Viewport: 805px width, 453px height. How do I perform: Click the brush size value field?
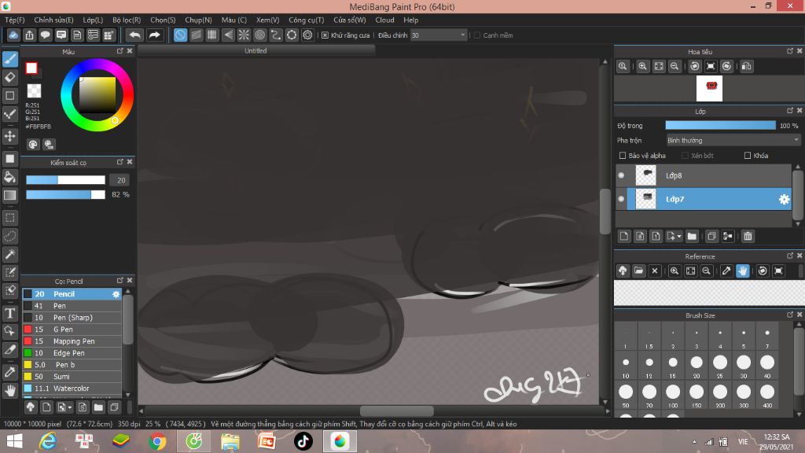click(121, 180)
